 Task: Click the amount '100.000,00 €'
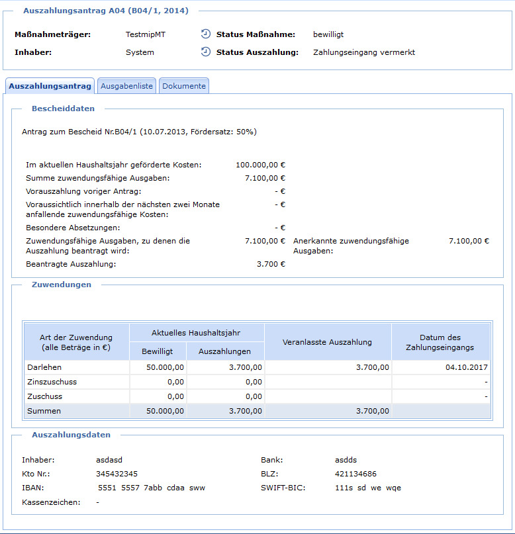(x=261, y=165)
